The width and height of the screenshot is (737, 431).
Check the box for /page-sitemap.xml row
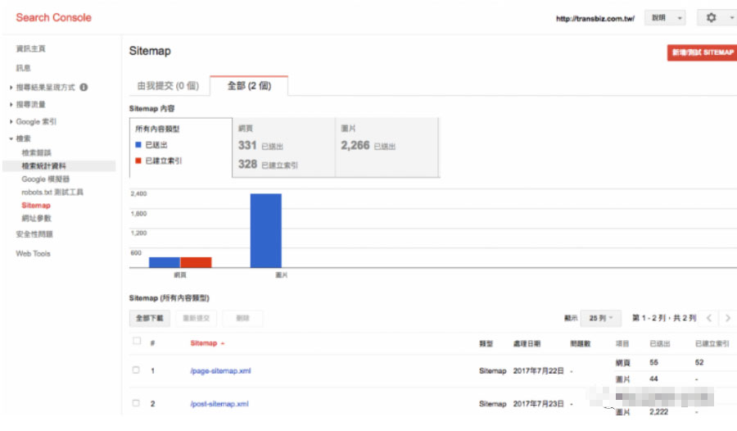coord(137,370)
